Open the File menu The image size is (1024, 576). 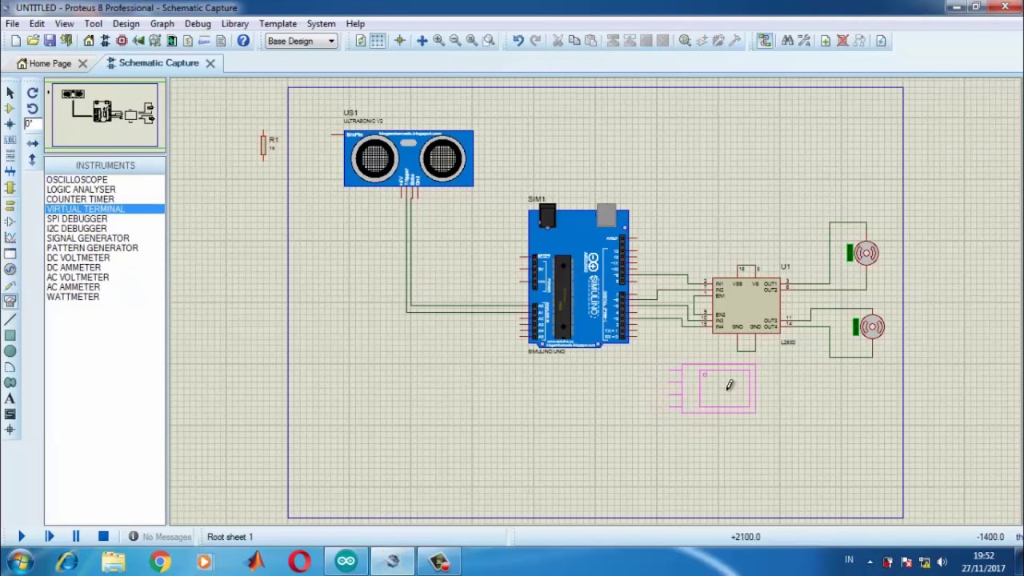click(13, 24)
